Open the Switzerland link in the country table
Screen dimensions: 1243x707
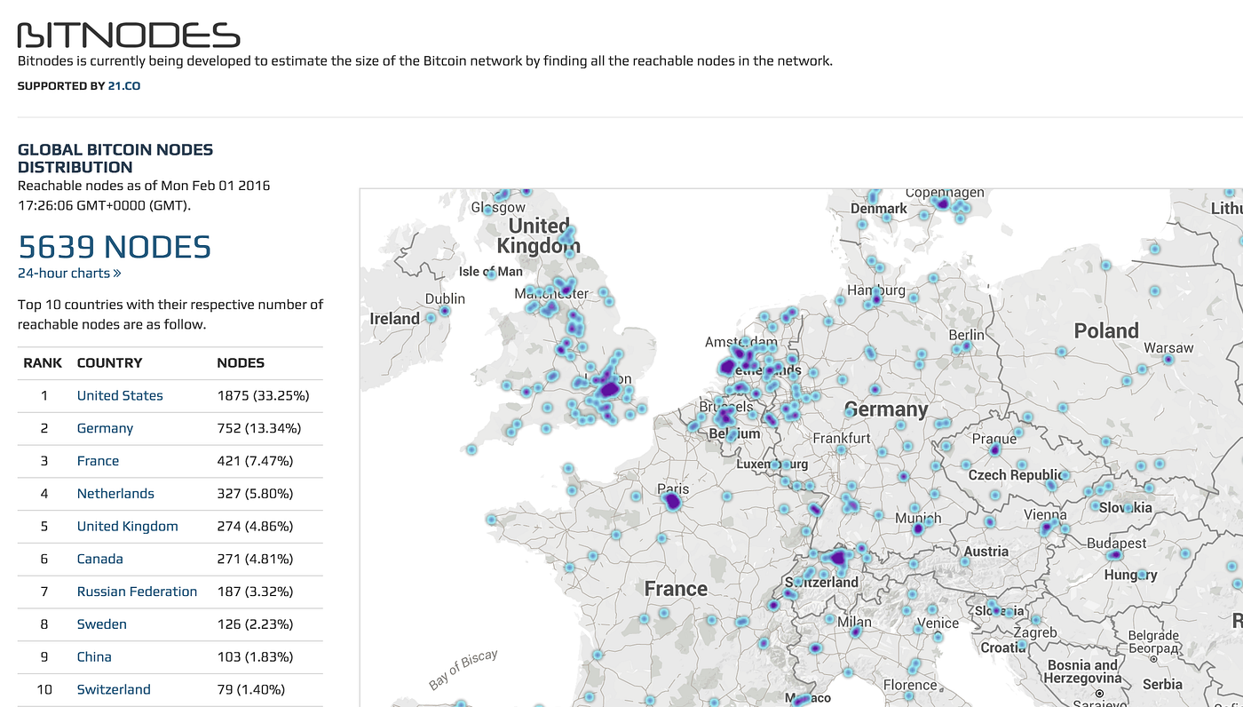(x=114, y=689)
